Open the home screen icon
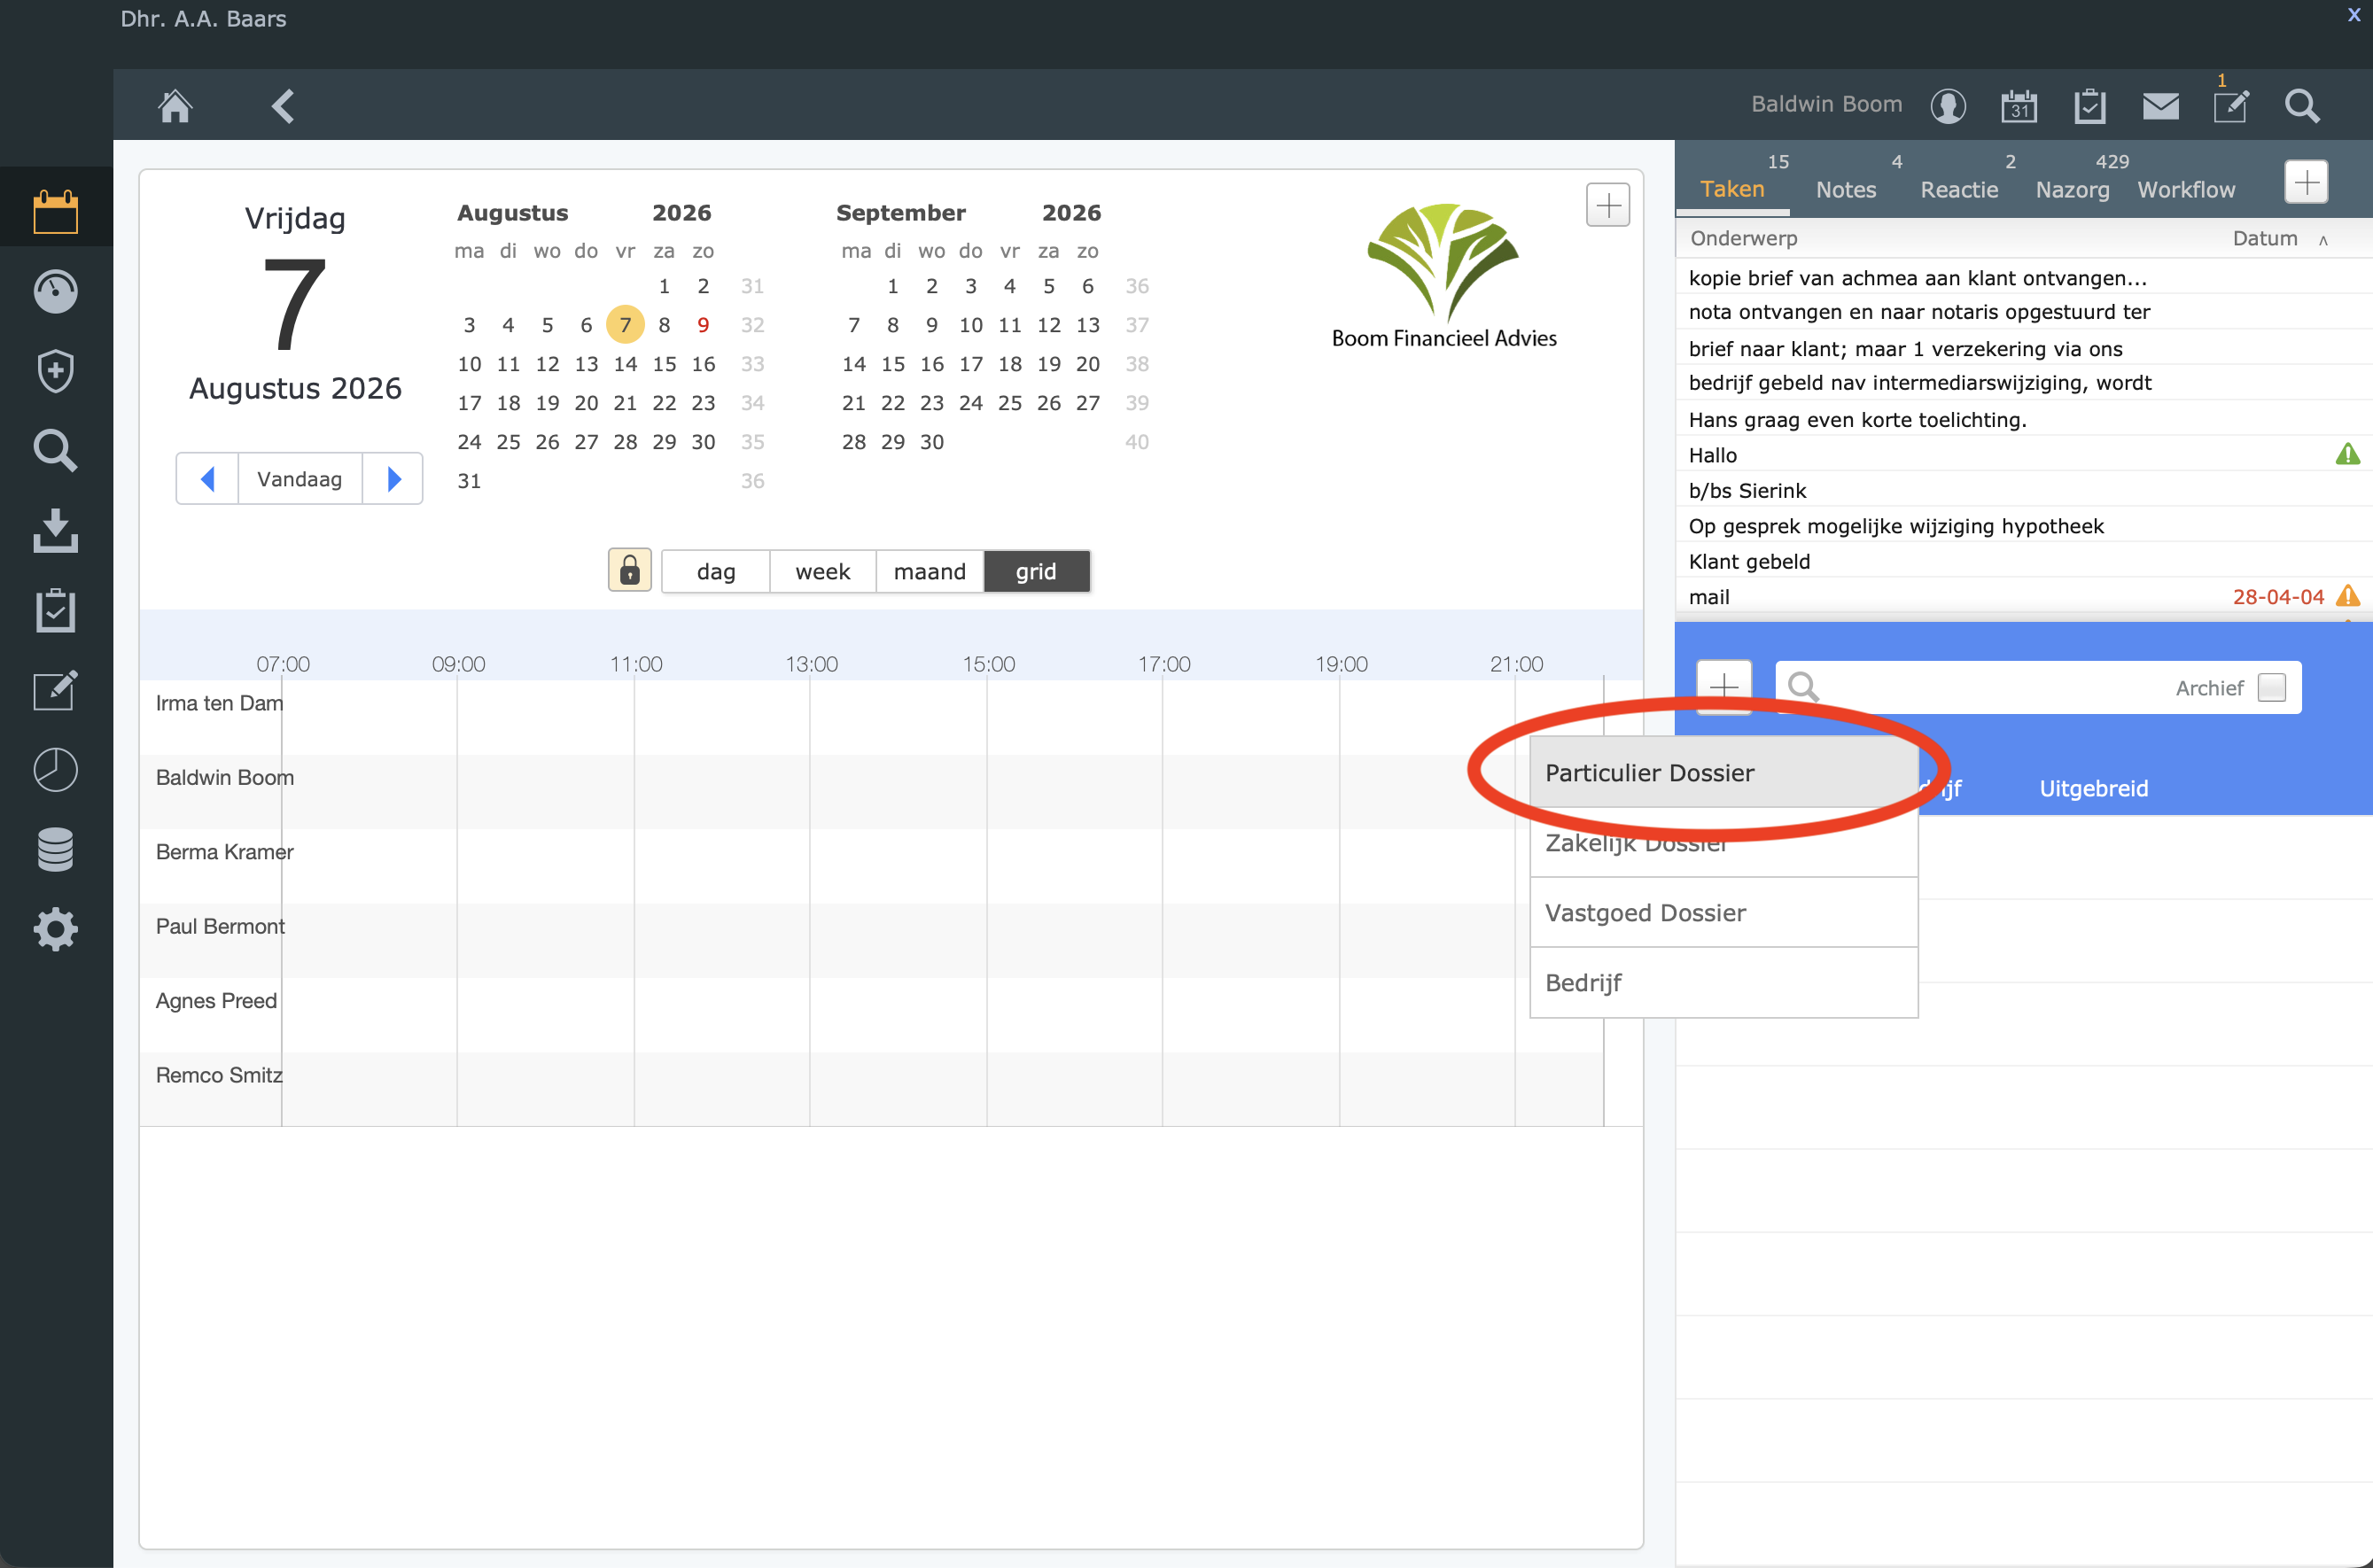2373x1568 pixels. pos(175,105)
